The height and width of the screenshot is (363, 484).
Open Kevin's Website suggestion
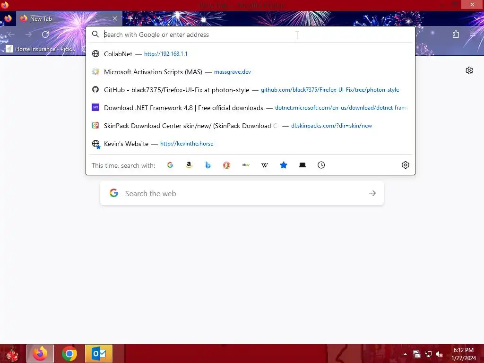click(x=251, y=144)
